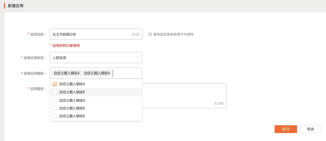The width and height of the screenshot is (326, 141).
Task: Click the info icon beside the name hint
Action: (150, 34)
